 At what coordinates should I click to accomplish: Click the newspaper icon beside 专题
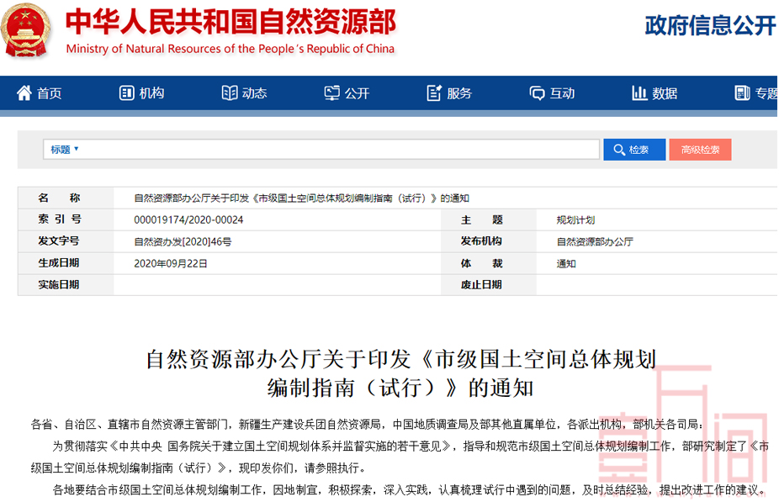[742, 92]
